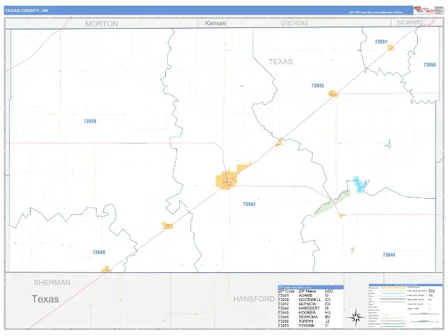Image resolution: width=448 pixels, height=336 pixels.
Task: Click the SHERMAN county label
Action: (x=52, y=283)
